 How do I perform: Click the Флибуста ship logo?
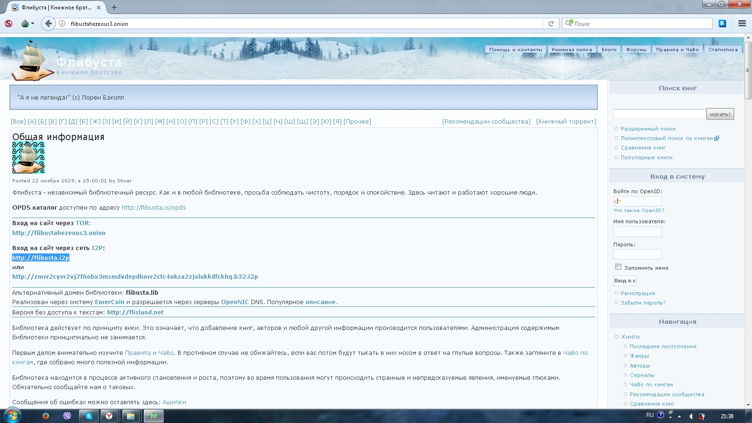pyautogui.click(x=32, y=61)
